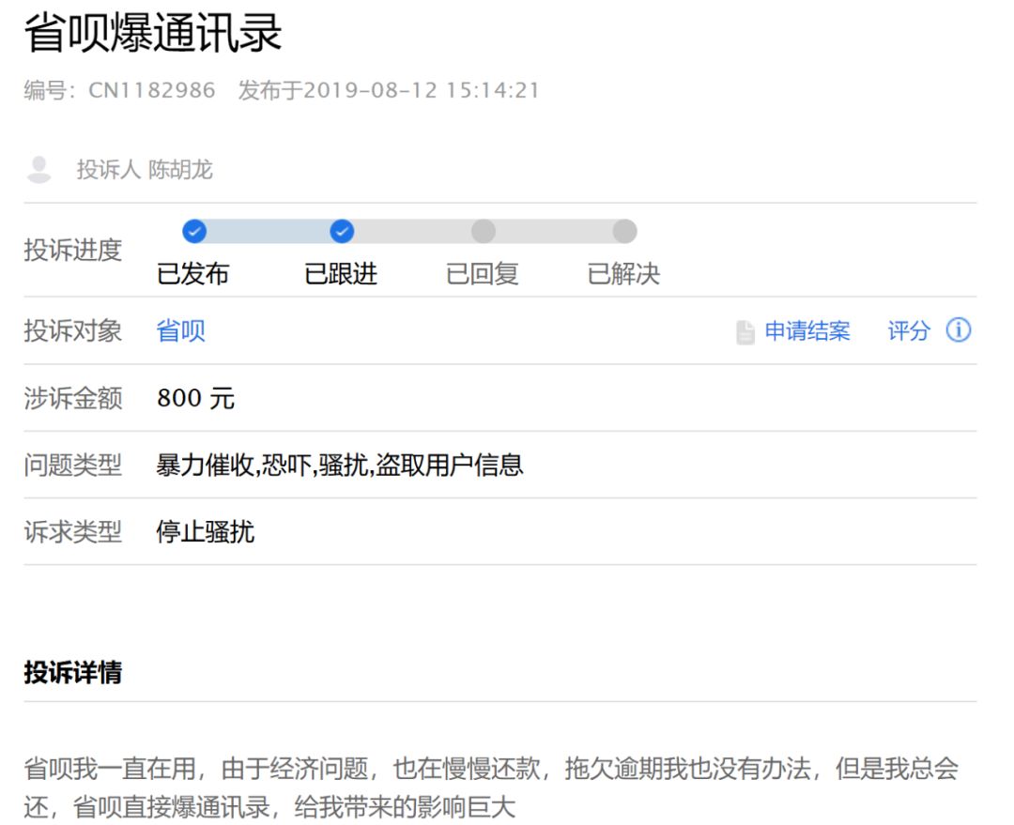Screen dimensions: 1014x825
Task: Click the 投诉详情 section heading
Action: 72,672
